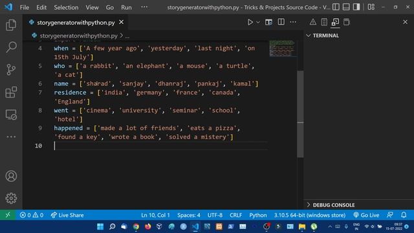Click the editor vertical scrollbar
414x233 pixels.
pyautogui.click(x=300, y=114)
